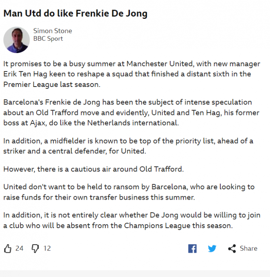The image size is (270, 277).
Task: Click the grey bar below the article
Action: [135, 273]
